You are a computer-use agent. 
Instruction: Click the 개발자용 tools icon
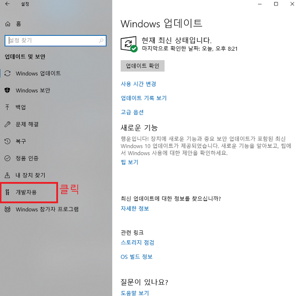coord(7,192)
